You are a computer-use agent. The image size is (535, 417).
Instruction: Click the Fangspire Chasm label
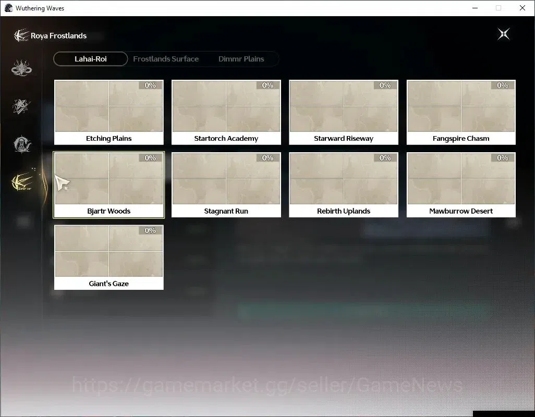461,139
